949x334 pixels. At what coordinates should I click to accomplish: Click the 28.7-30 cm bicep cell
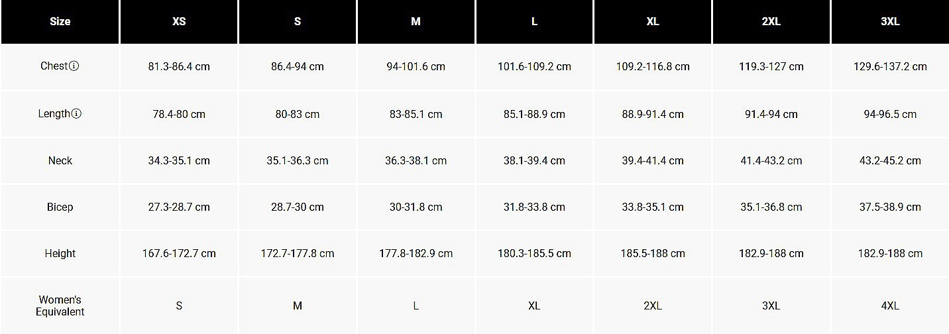298,207
